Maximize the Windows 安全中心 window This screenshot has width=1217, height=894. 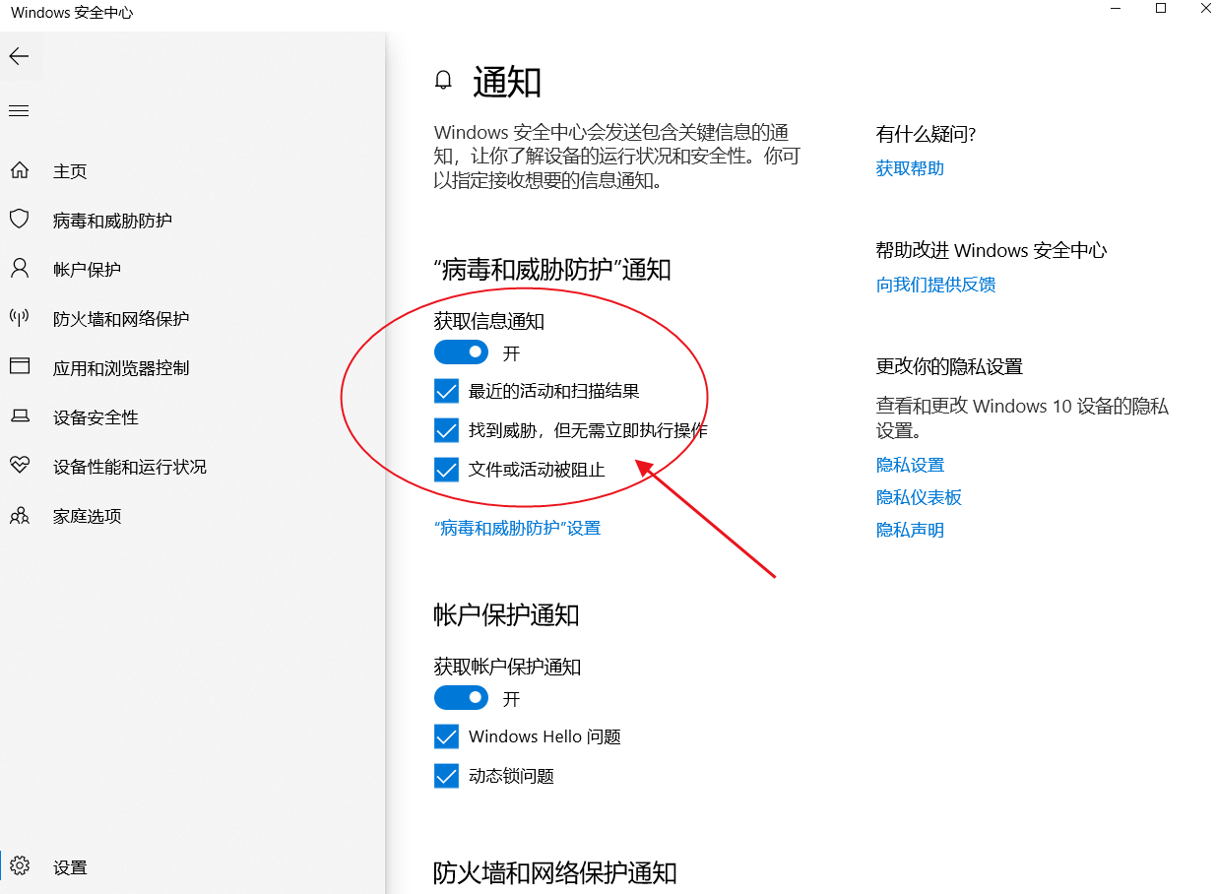[1161, 9]
